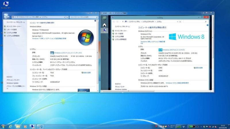Image resolution: width=230 pixels, height=129 pixels.
Task: Open パフォーマンスの情報とツール link
Action: (x=16, y=87)
